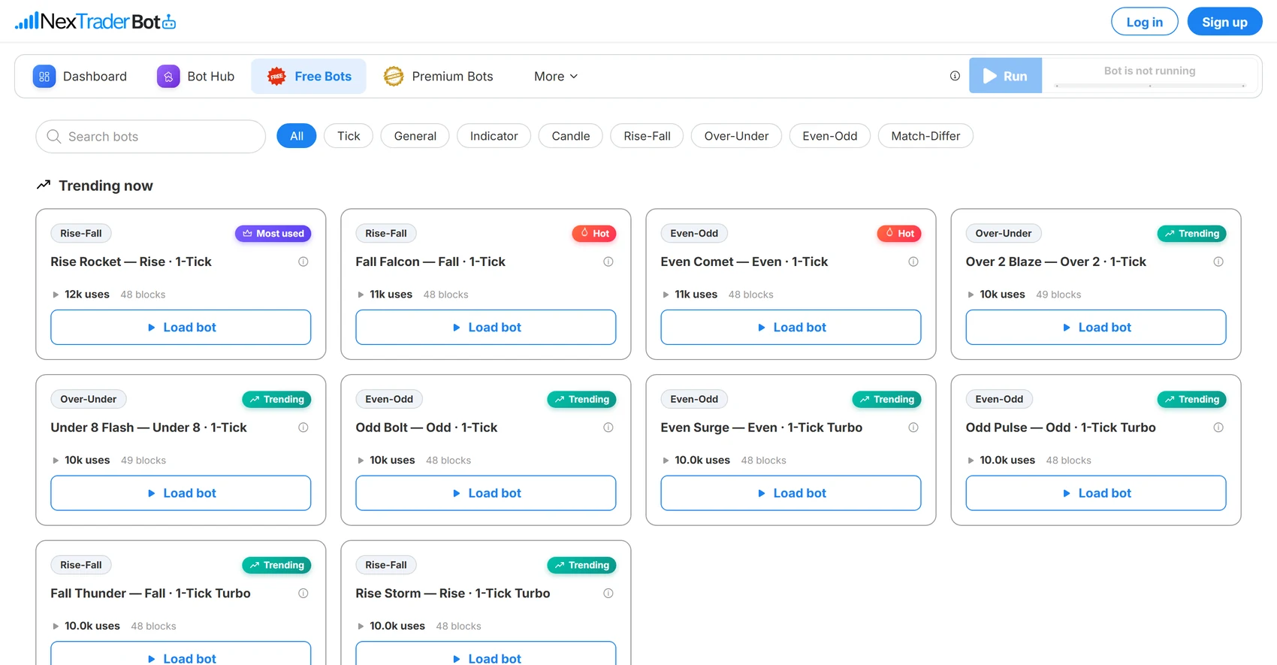
Task: Click 'Rise Rocket — Rise · 1-Tick' title
Action: pyautogui.click(x=131, y=261)
